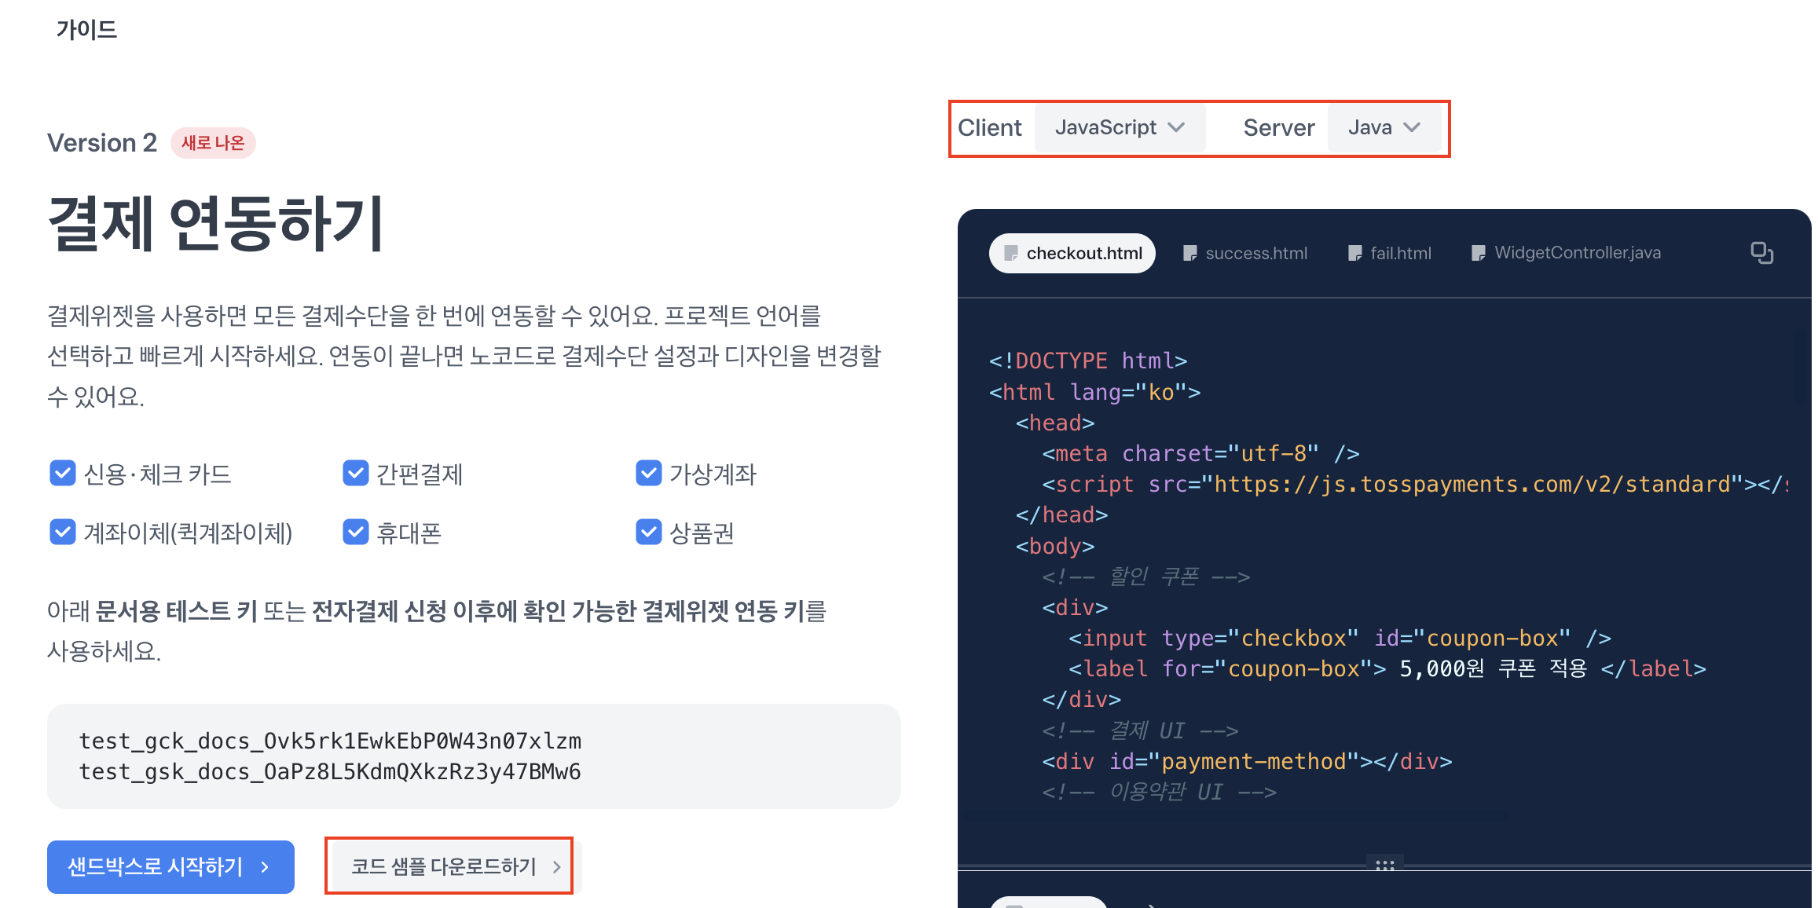Open the 가이드 menu item
The image size is (1818, 908).
(86, 30)
